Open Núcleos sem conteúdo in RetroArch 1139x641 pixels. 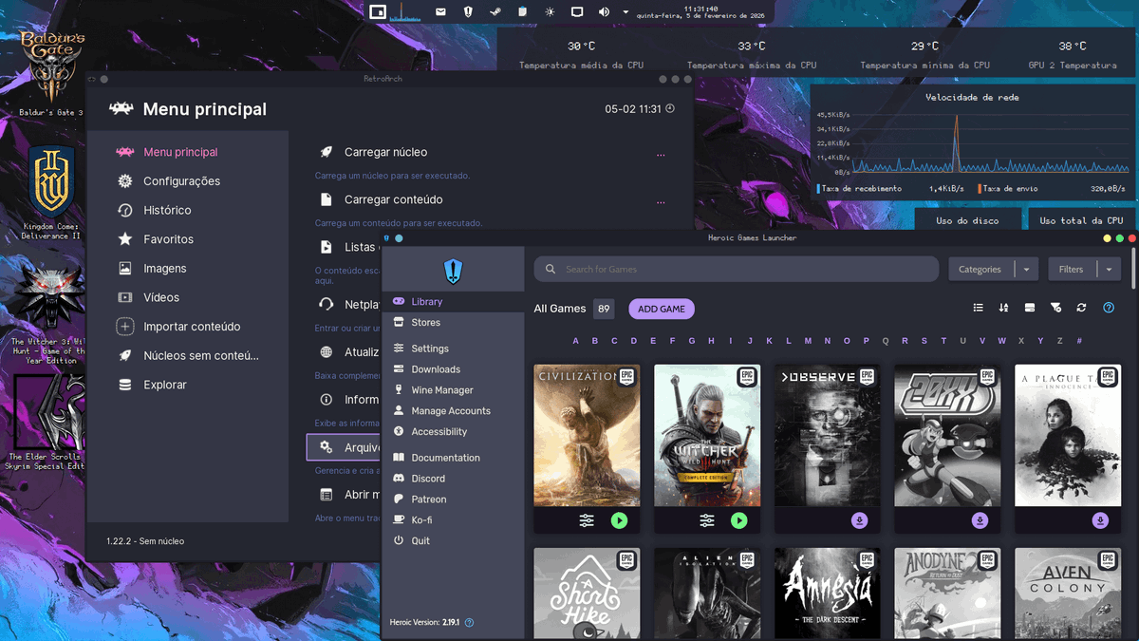click(187, 356)
